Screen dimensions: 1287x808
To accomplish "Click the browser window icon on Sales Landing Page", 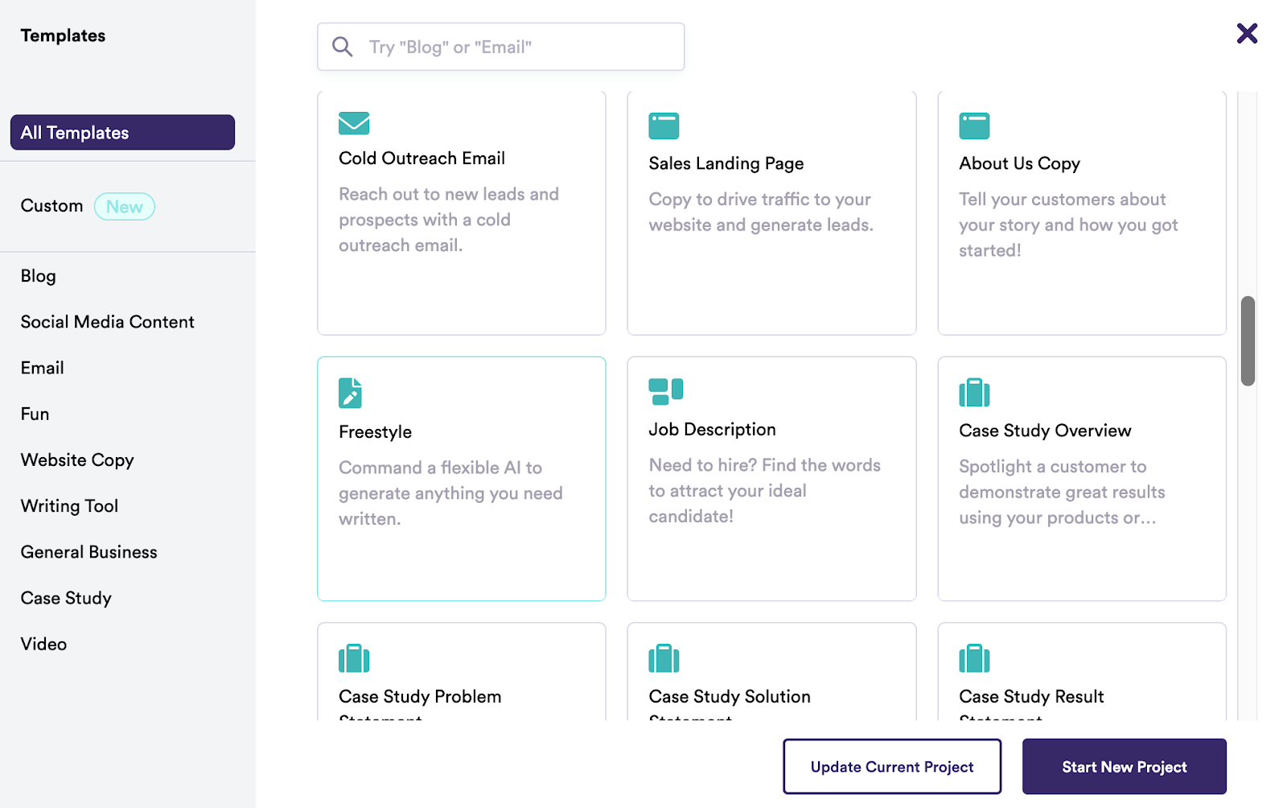I will 664,126.
